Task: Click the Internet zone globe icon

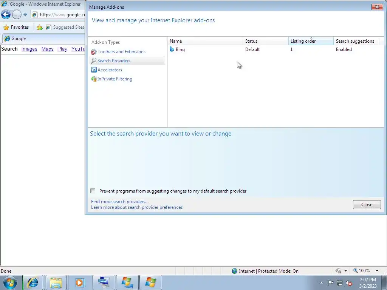Action: tap(234, 271)
